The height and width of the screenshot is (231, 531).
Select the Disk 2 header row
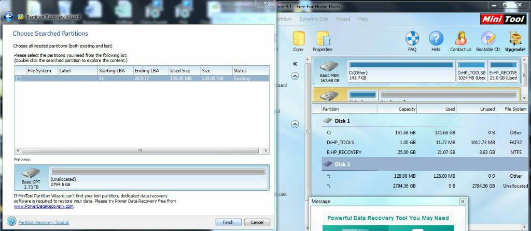click(x=425, y=164)
